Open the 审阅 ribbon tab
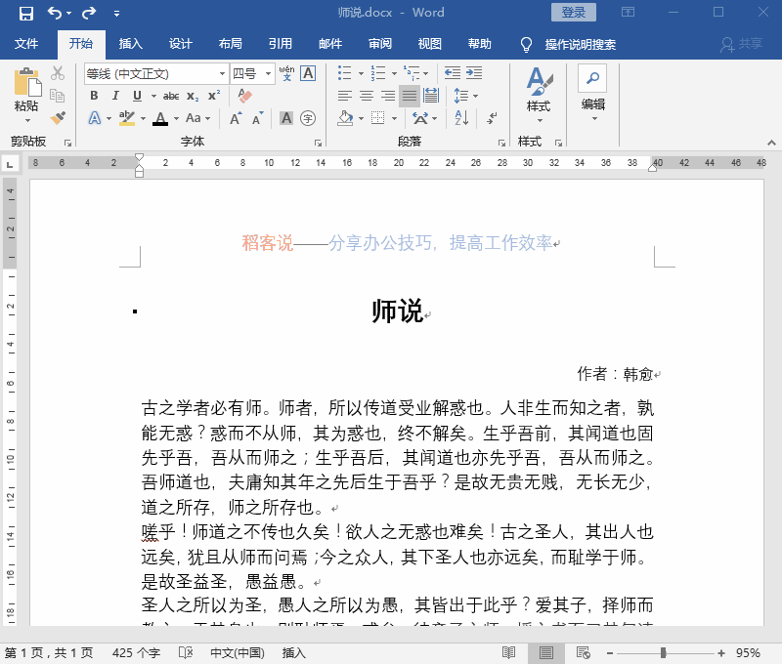The image size is (782, 664). [379, 43]
